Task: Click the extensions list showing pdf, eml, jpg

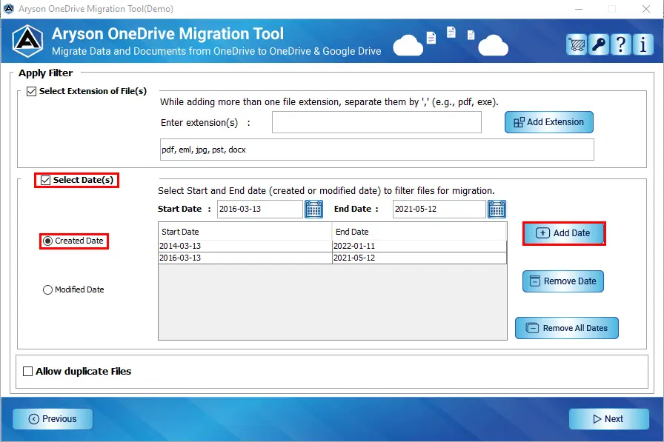Action: pos(377,150)
